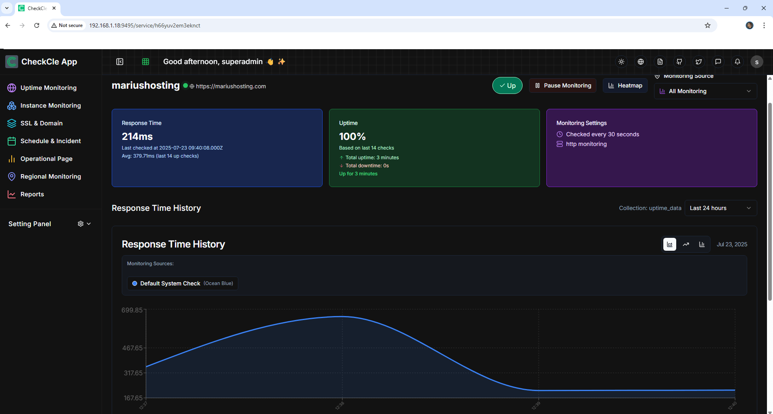Open the superadmin profile avatar
This screenshot has height=414, width=773.
click(757, 62)
